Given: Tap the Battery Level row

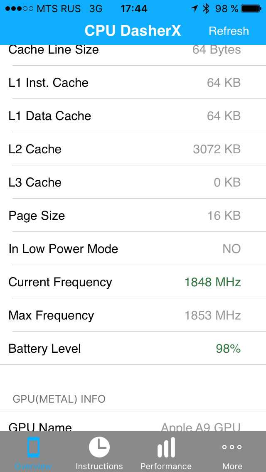Looking at the screenshot, I should [x=133, y=349].
